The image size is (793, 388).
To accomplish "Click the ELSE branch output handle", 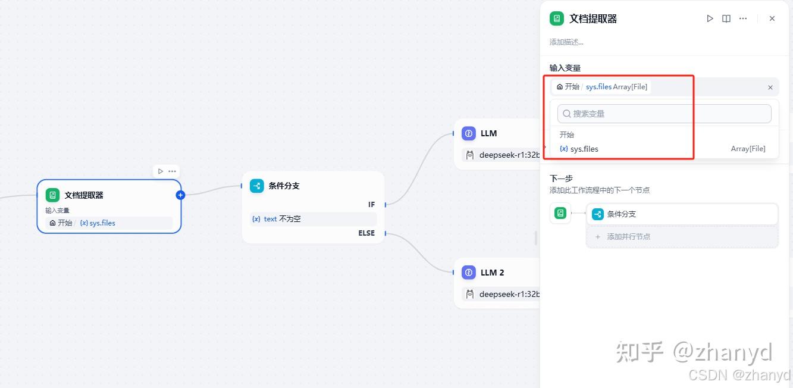I will (x=385, y=233).
